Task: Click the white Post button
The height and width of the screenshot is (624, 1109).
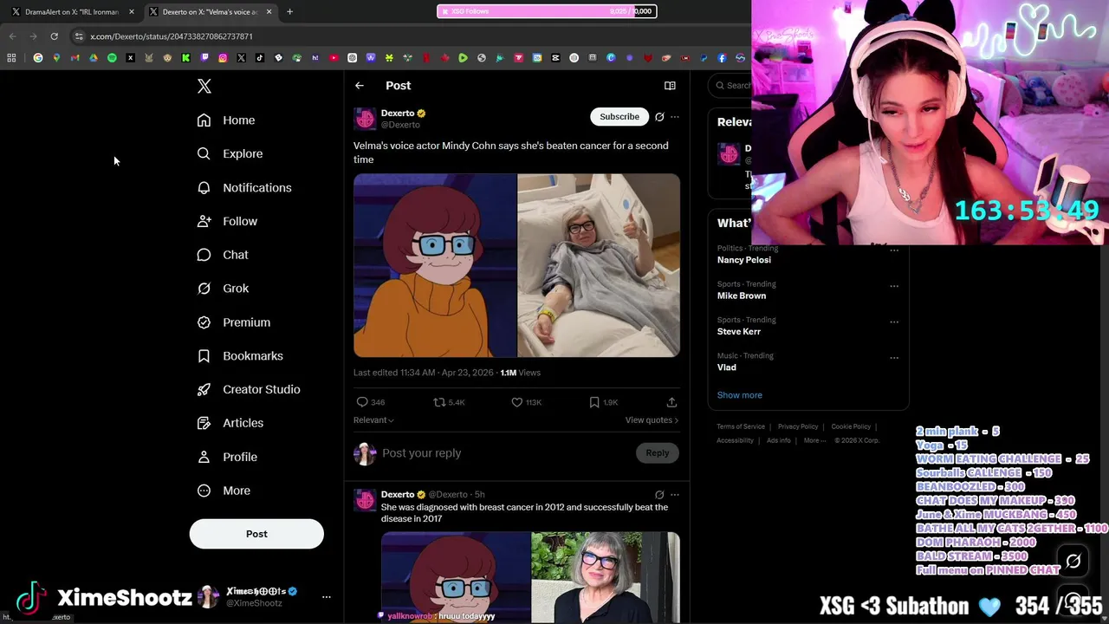Action: [256, 534]
